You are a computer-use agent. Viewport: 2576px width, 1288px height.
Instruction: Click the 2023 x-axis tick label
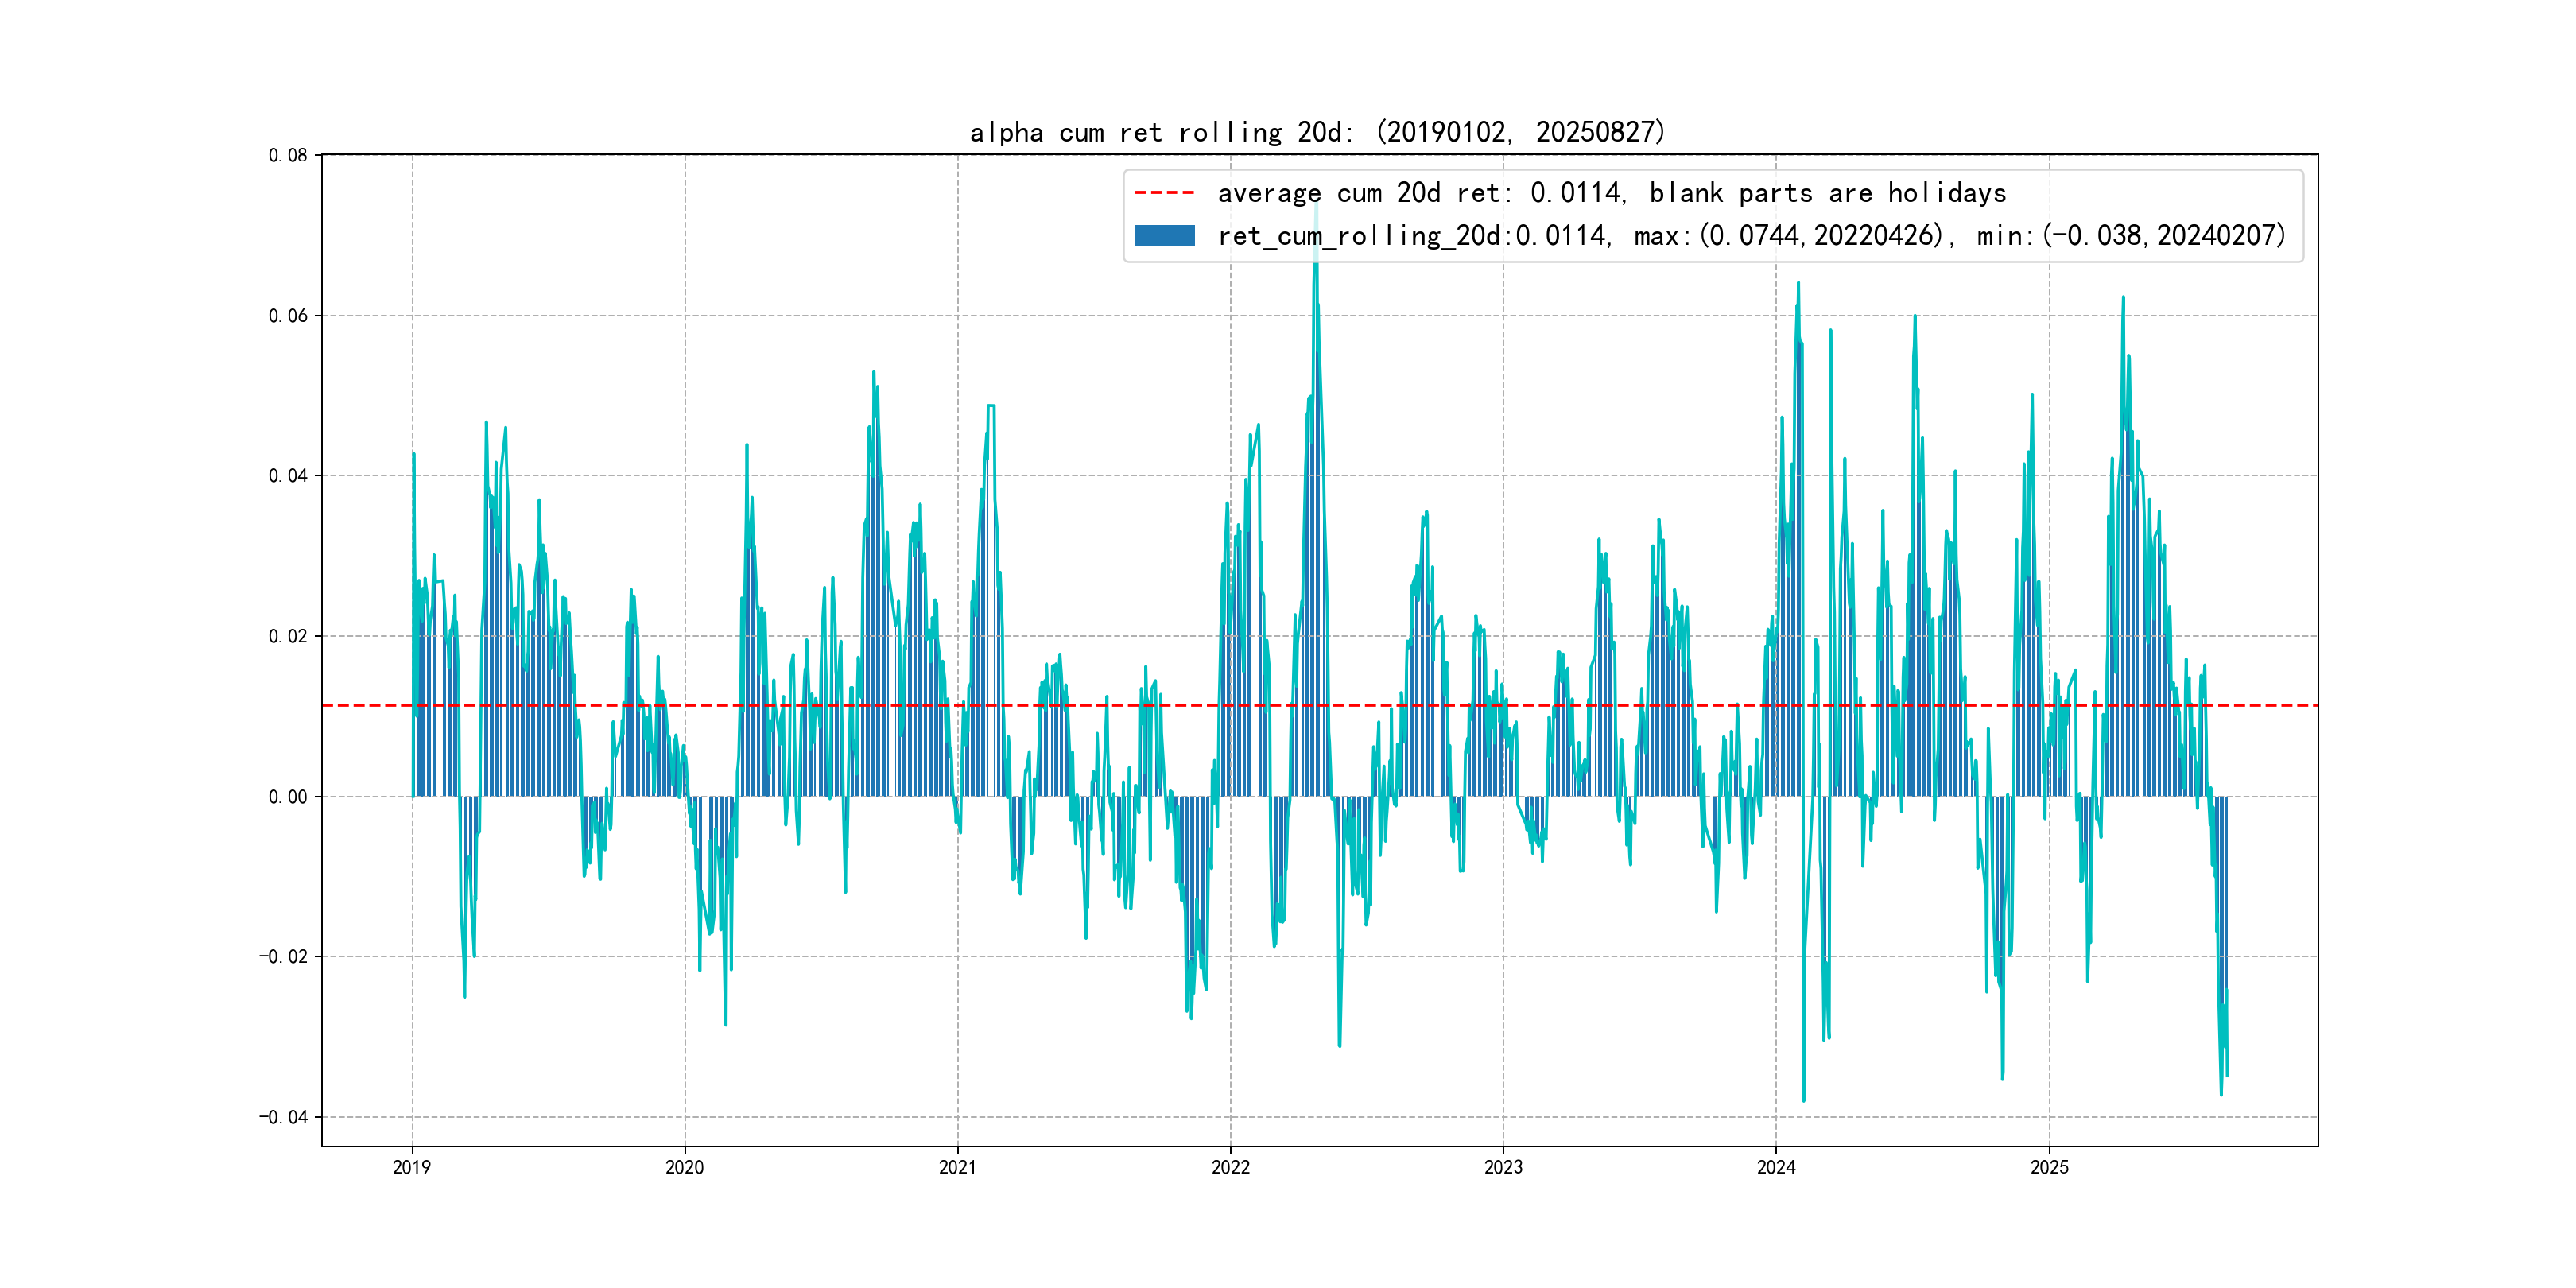(1503, 1167)
